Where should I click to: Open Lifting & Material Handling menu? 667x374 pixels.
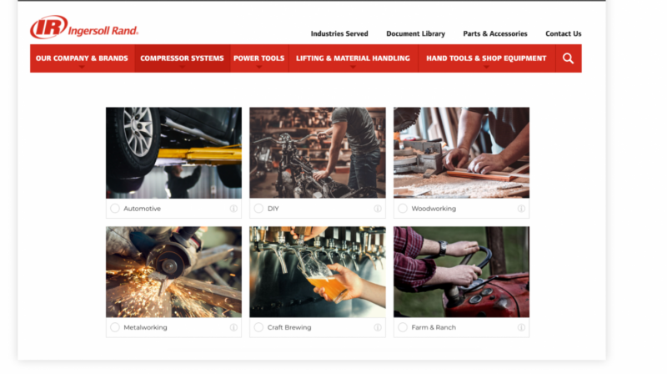click(x=353, y=58)
